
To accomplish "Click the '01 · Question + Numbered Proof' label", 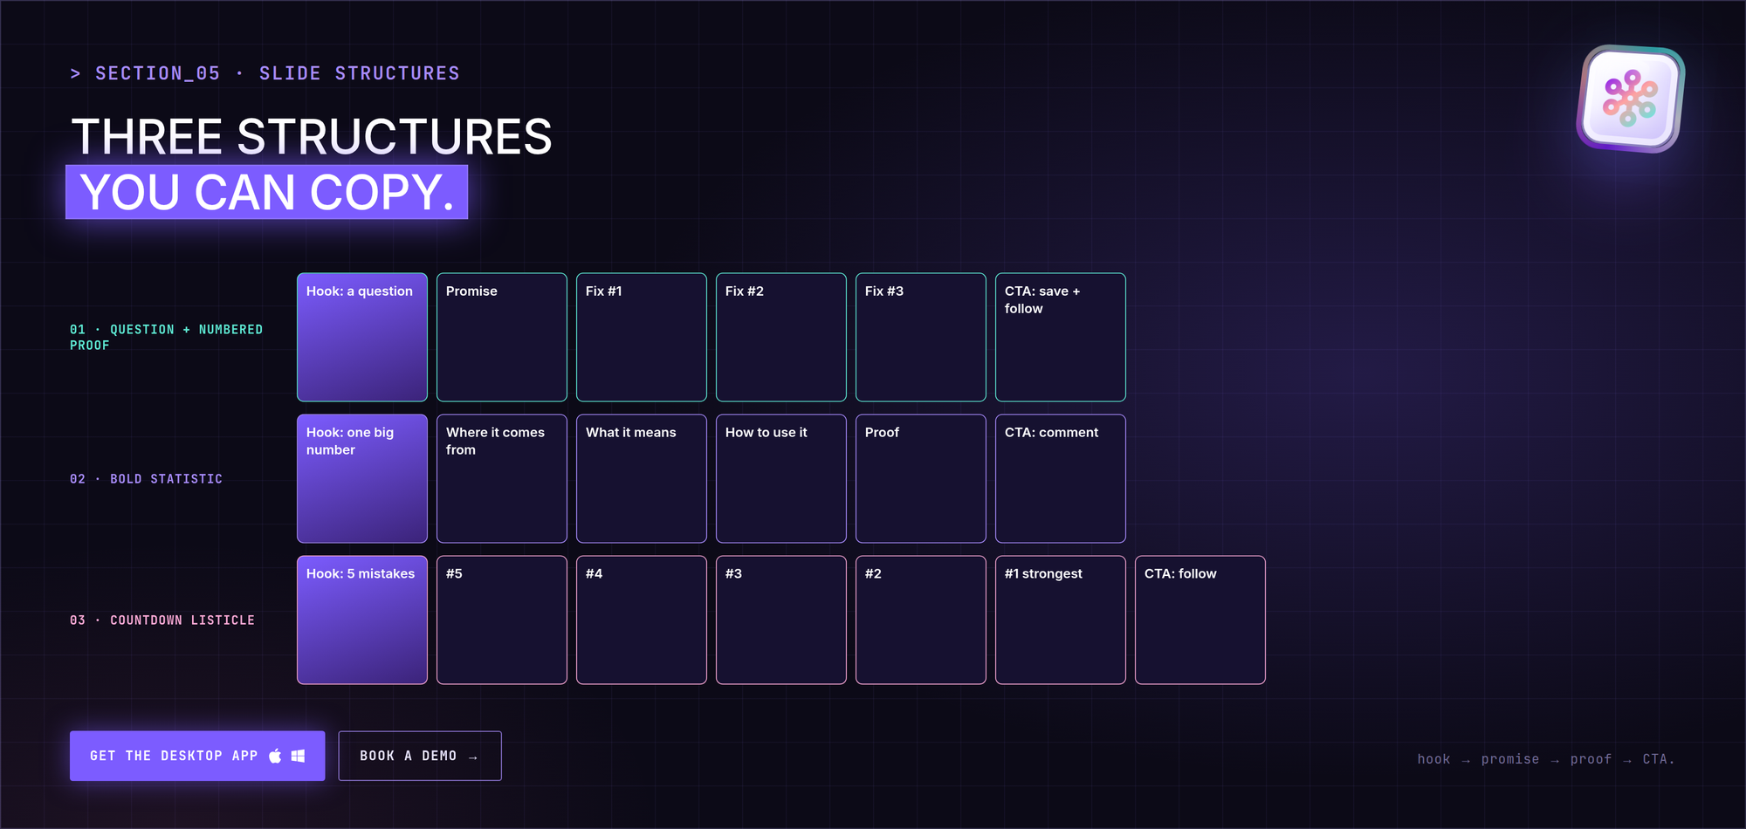I will (x=166, y=338).
